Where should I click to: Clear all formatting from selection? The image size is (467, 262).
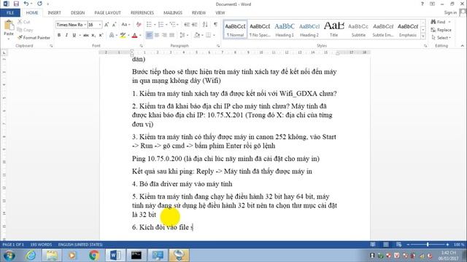139,25
